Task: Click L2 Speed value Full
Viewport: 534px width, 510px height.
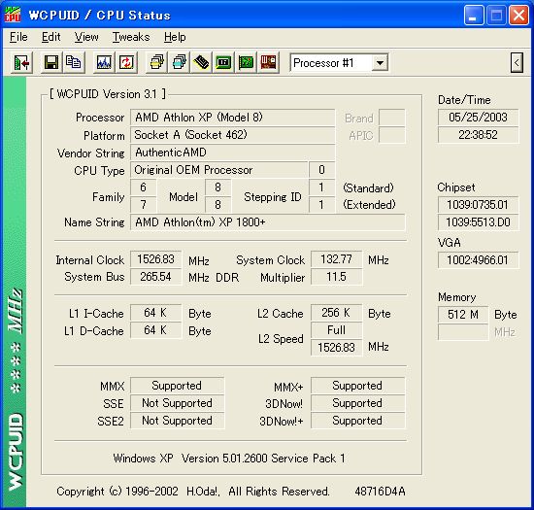Action: pos(337,330)
